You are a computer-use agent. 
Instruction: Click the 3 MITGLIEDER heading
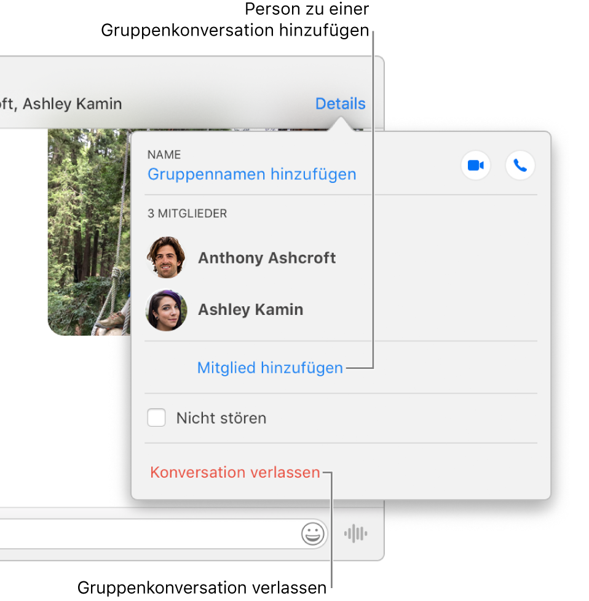click(188, 214)
